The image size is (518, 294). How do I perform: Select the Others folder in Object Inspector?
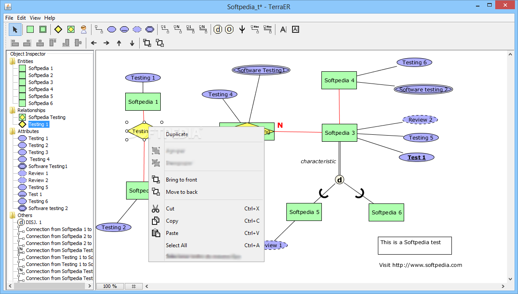[x=25, y=215]
